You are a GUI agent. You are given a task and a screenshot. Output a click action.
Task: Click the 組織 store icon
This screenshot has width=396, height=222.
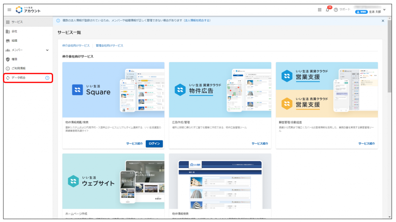click(x=8, y=41)
